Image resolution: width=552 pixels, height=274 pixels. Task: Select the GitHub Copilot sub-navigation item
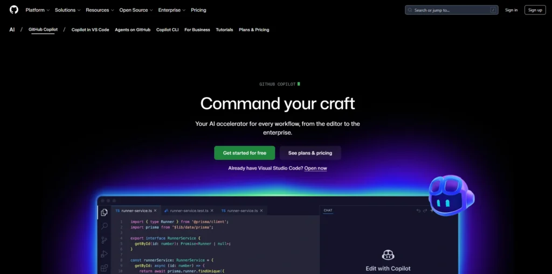point(43,30)
